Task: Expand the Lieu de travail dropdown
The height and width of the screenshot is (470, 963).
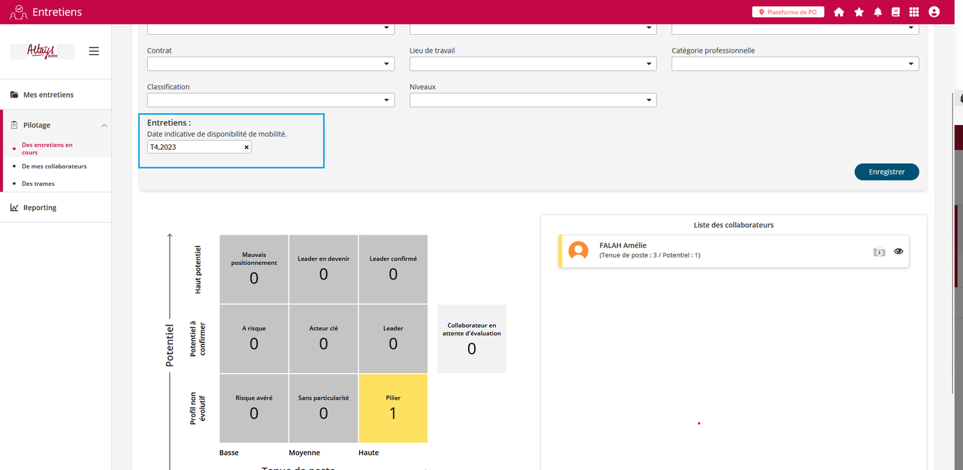Action: coord(532,64)
